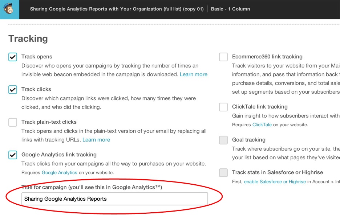Open the ClickTale website link
The width and height of the screenshot is (340, 217).
point(262,125)
